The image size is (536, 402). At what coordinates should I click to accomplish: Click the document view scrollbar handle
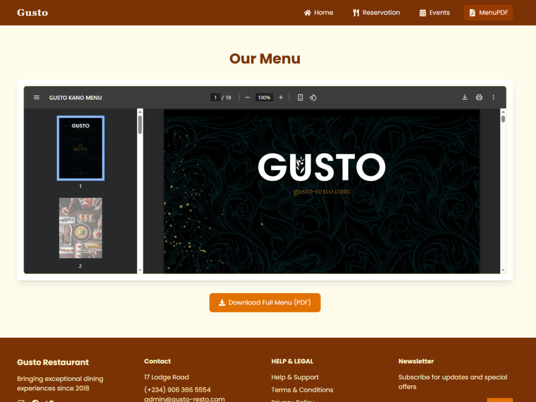pyautogui.click(x=503, y=119)
